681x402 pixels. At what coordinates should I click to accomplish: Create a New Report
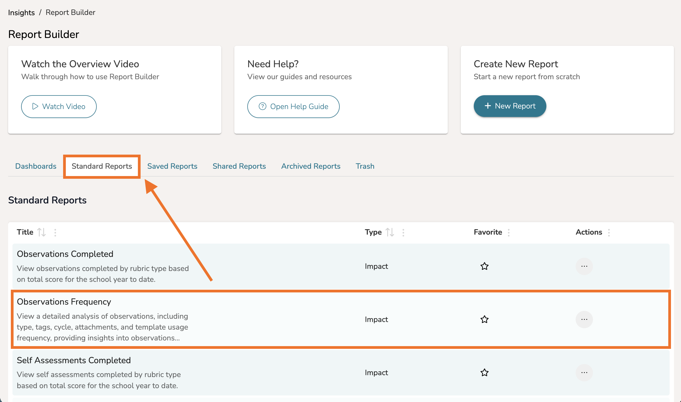click(510, 106)
